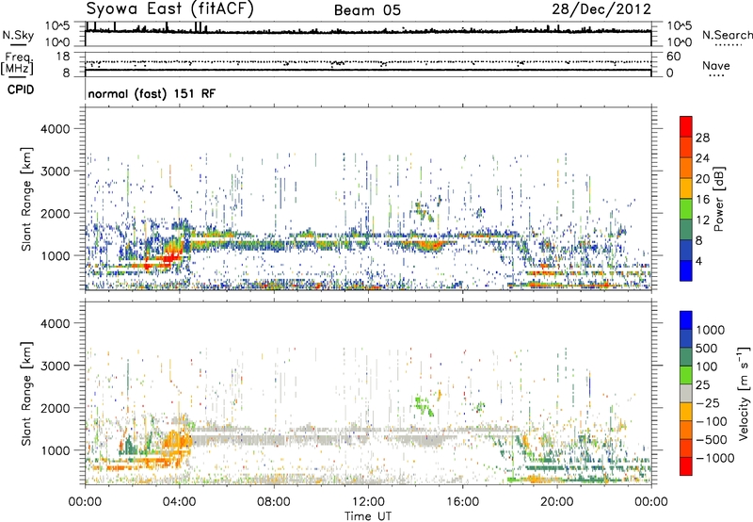The height and width of the screenshot is (522, 753).
Task: Click the "4" tick on the Power color bar
Action: point(699,261)
